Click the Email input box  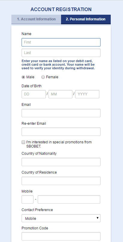coord(61,113)
